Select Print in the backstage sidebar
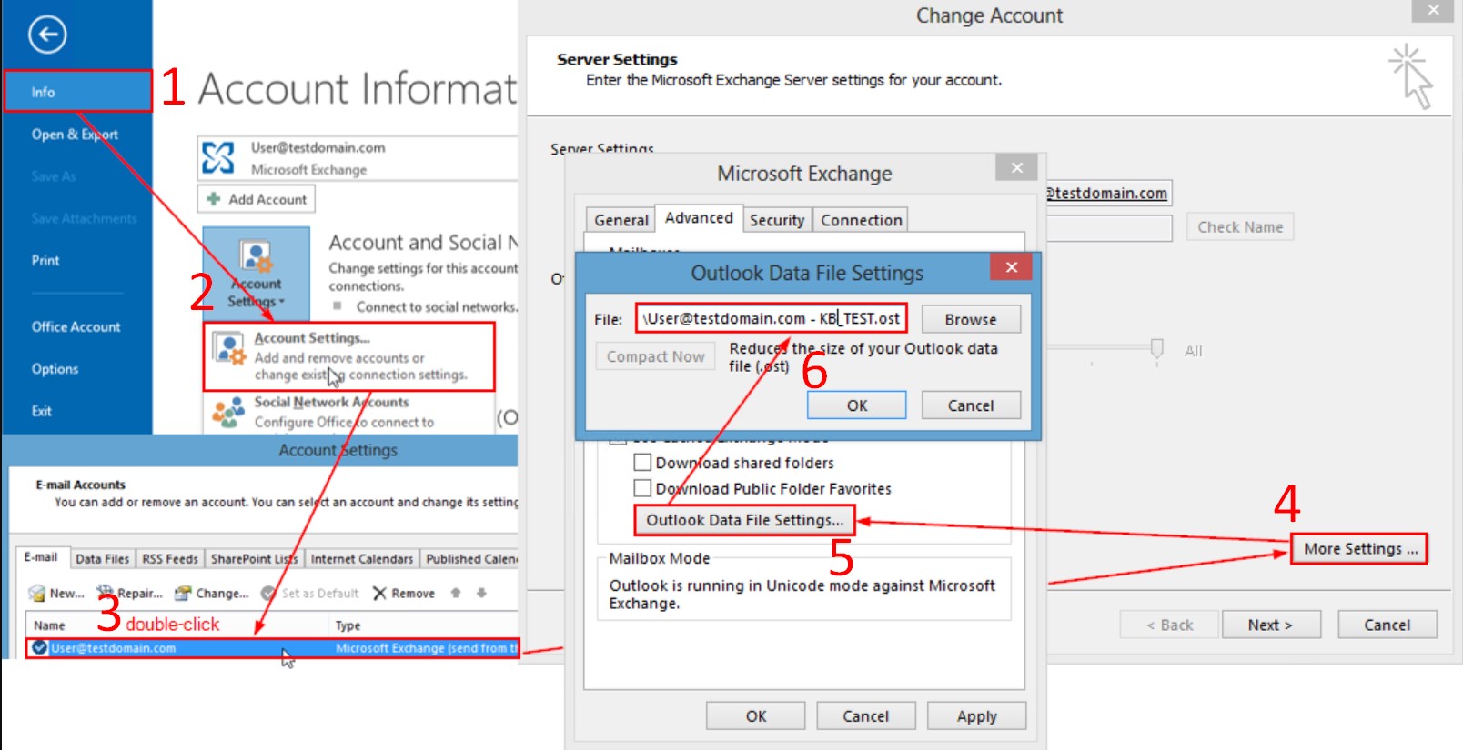Viewport: 1463px width, 750px height. (x=45, y=260)
